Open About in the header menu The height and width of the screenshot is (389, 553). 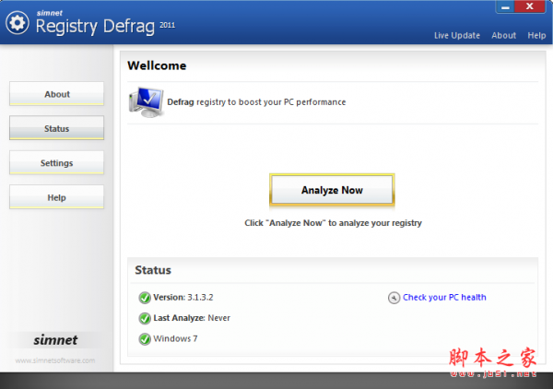(x=503, y=35)
